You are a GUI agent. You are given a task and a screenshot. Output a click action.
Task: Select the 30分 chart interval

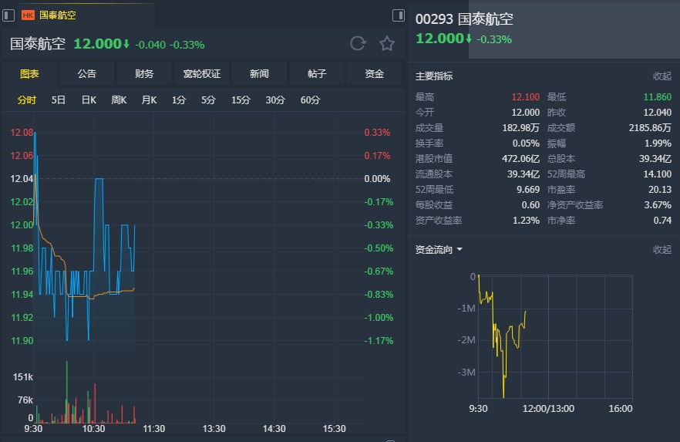[275, 100]
